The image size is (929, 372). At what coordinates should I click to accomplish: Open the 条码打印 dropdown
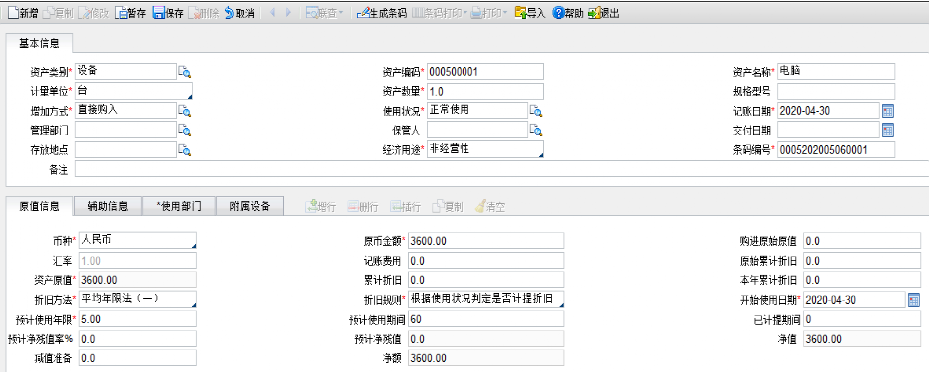click(439, 13)
